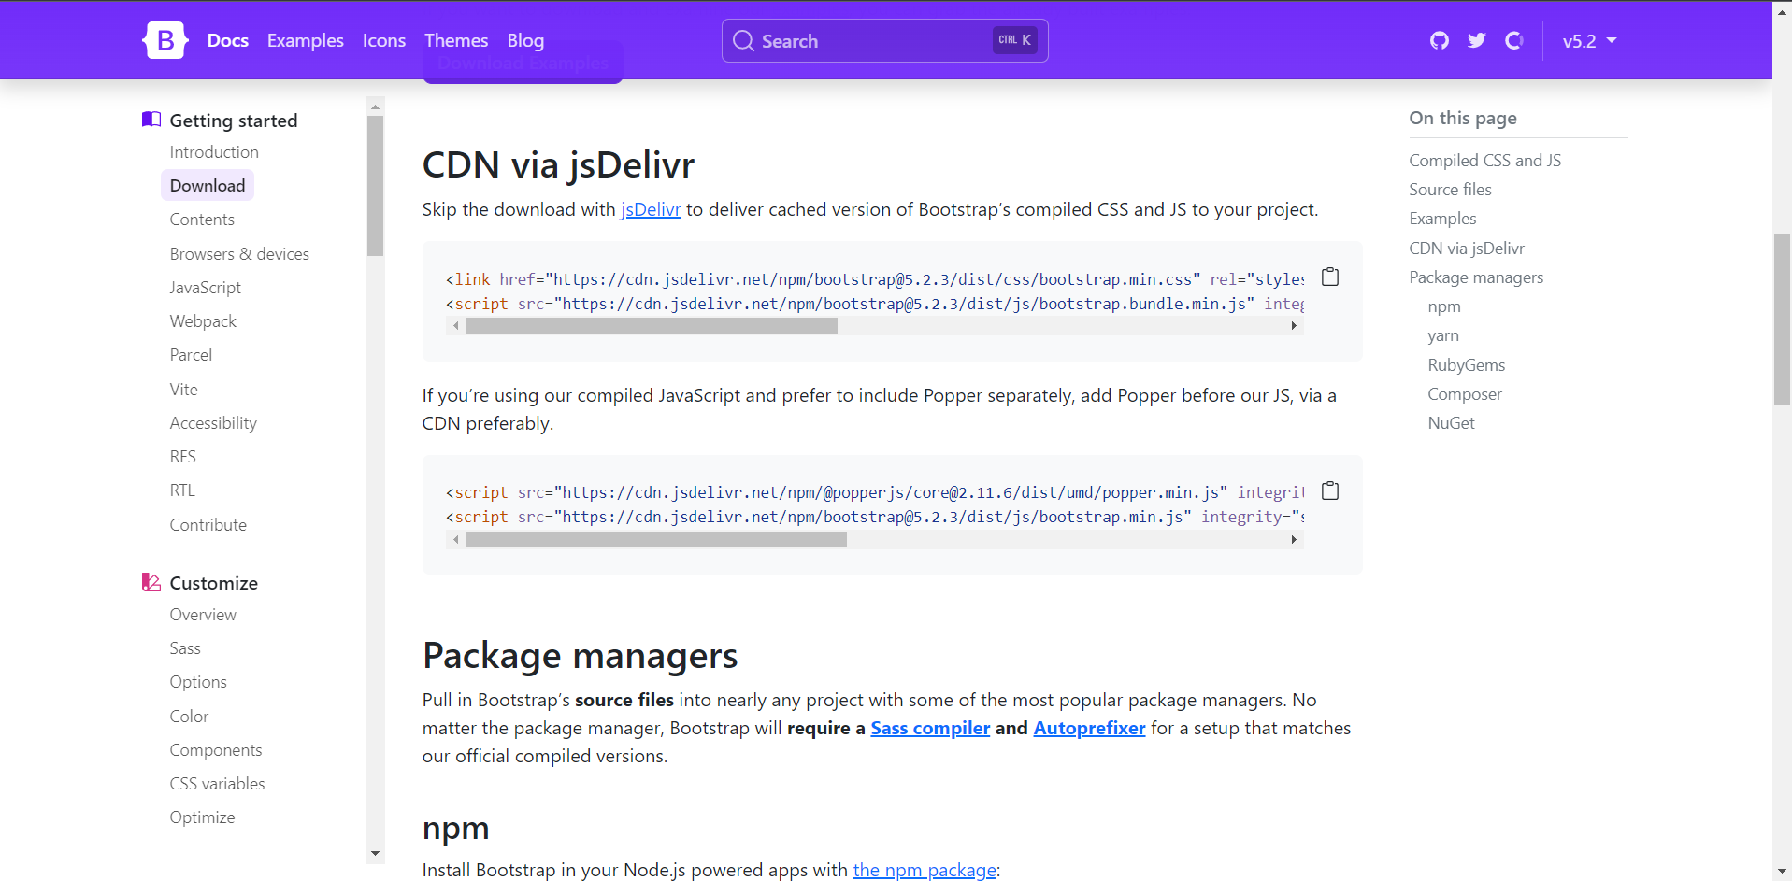Viewport: 1792px width, 881px height.
Task: Click first code block horizontal scrollbar thumb
Action: (x=652, y=326)
